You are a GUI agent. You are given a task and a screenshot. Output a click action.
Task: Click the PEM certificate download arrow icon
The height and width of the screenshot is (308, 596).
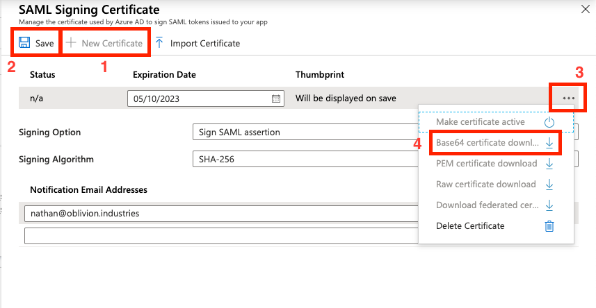click(549, 164)
